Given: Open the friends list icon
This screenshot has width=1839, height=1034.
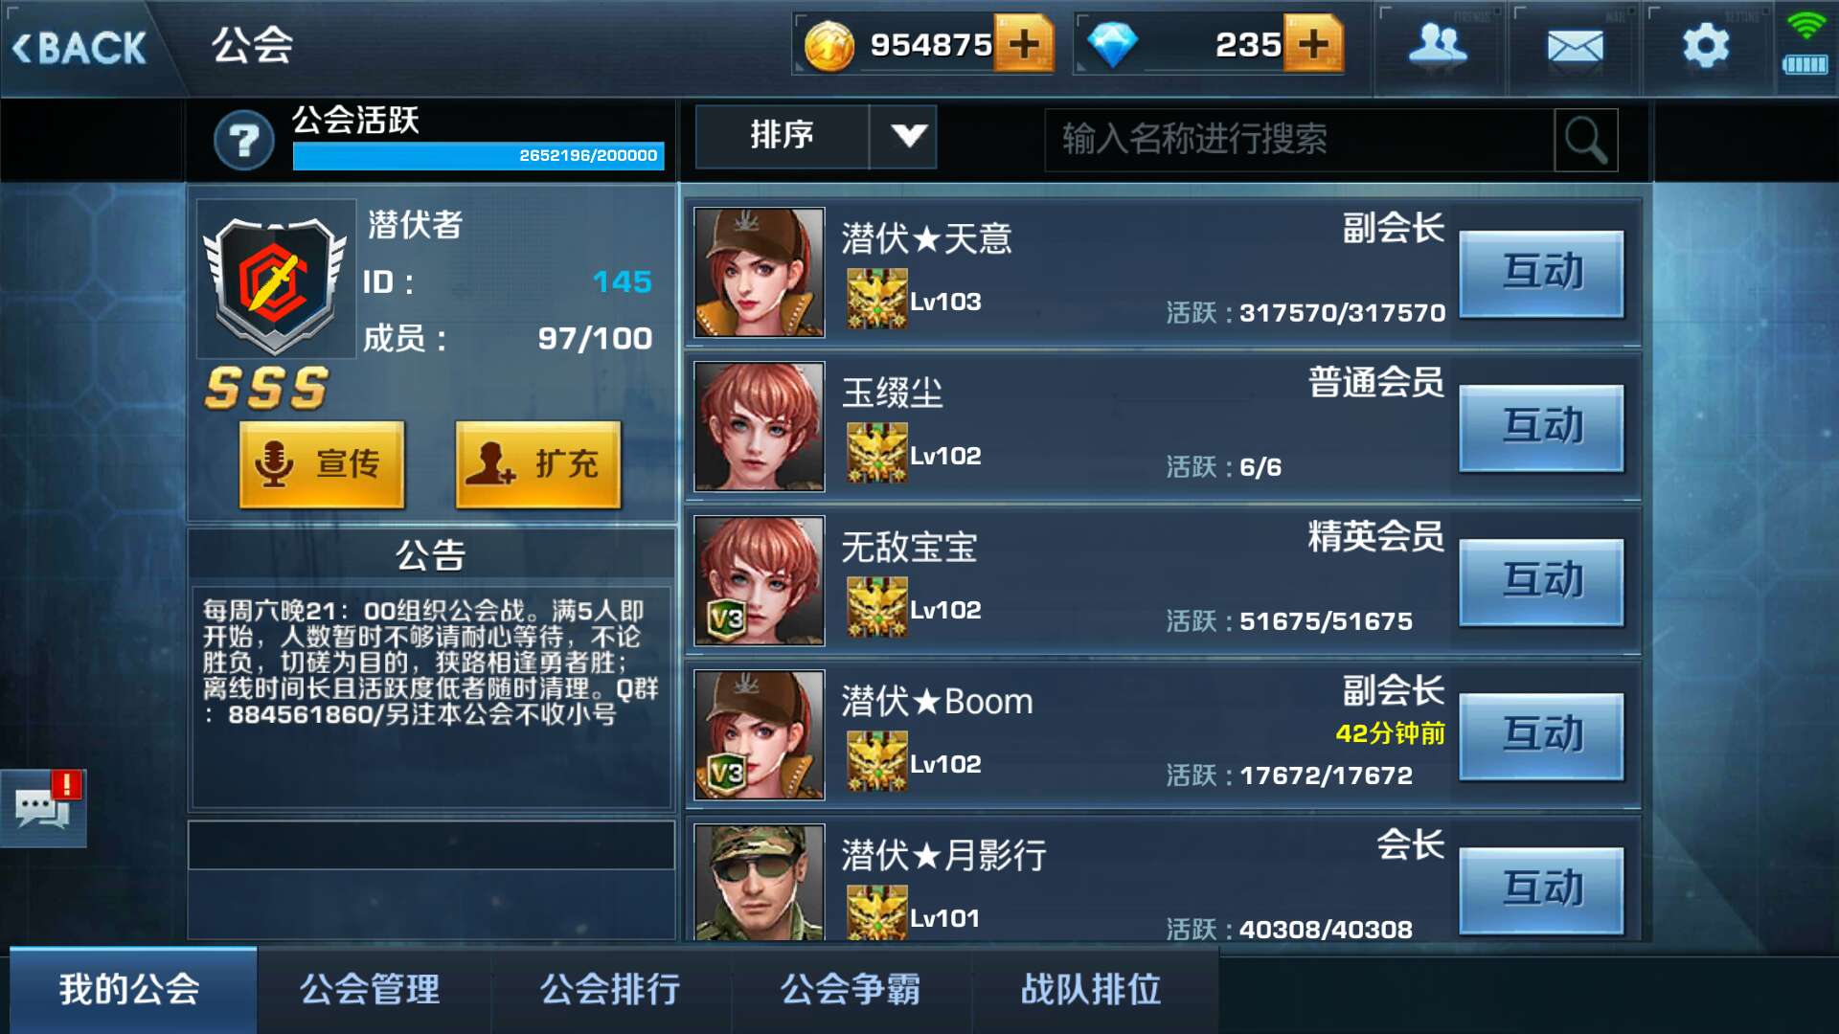Looking at the screenshot, I should (x=1439, y=46).
